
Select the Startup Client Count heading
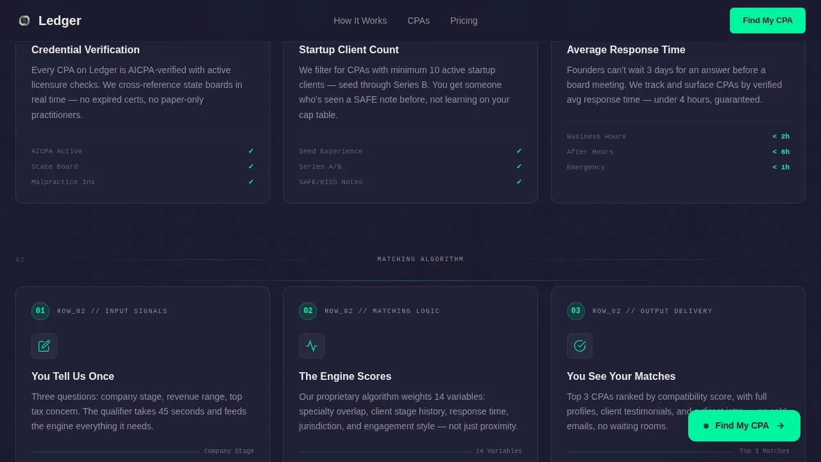[349, 50]
